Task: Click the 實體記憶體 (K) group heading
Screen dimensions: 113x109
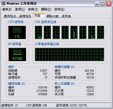Action: click(x=65, y=67)
